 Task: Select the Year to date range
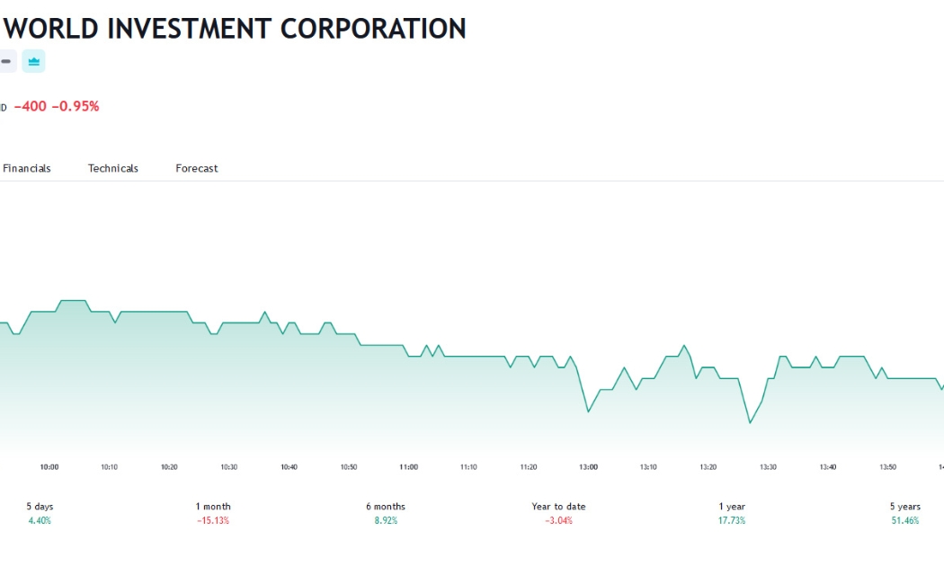click(558, 513)
